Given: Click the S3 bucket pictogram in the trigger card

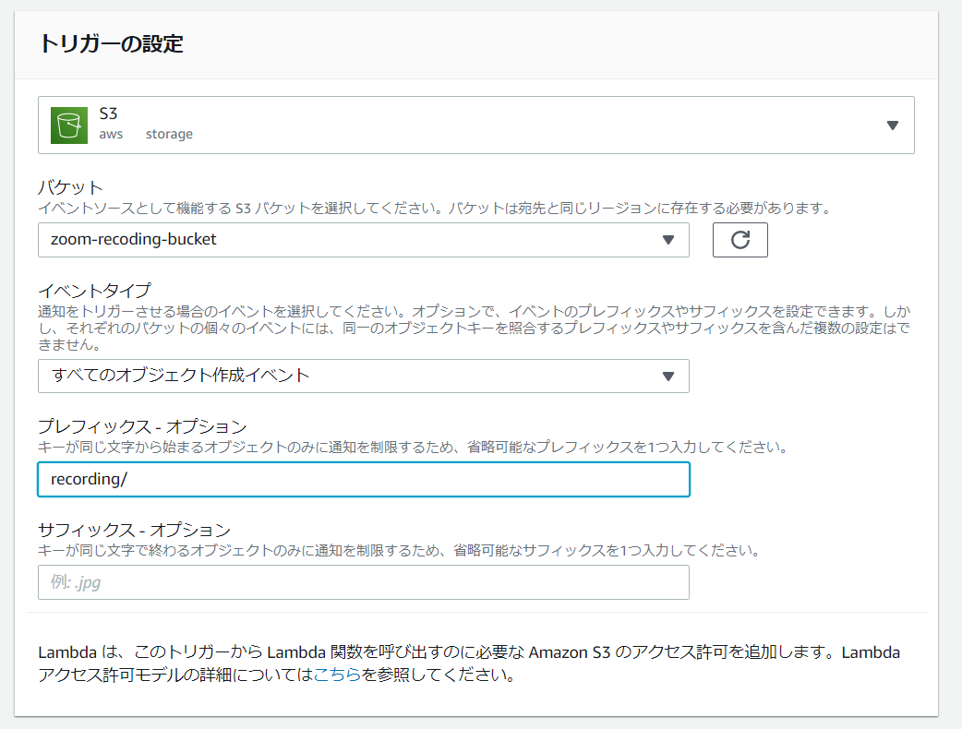Looking at the screenshot, I should click(64, 124).
